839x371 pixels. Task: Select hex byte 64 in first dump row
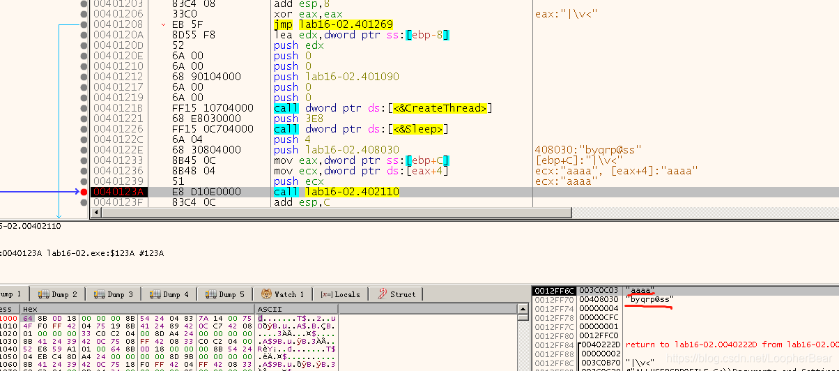pos(26,318)
